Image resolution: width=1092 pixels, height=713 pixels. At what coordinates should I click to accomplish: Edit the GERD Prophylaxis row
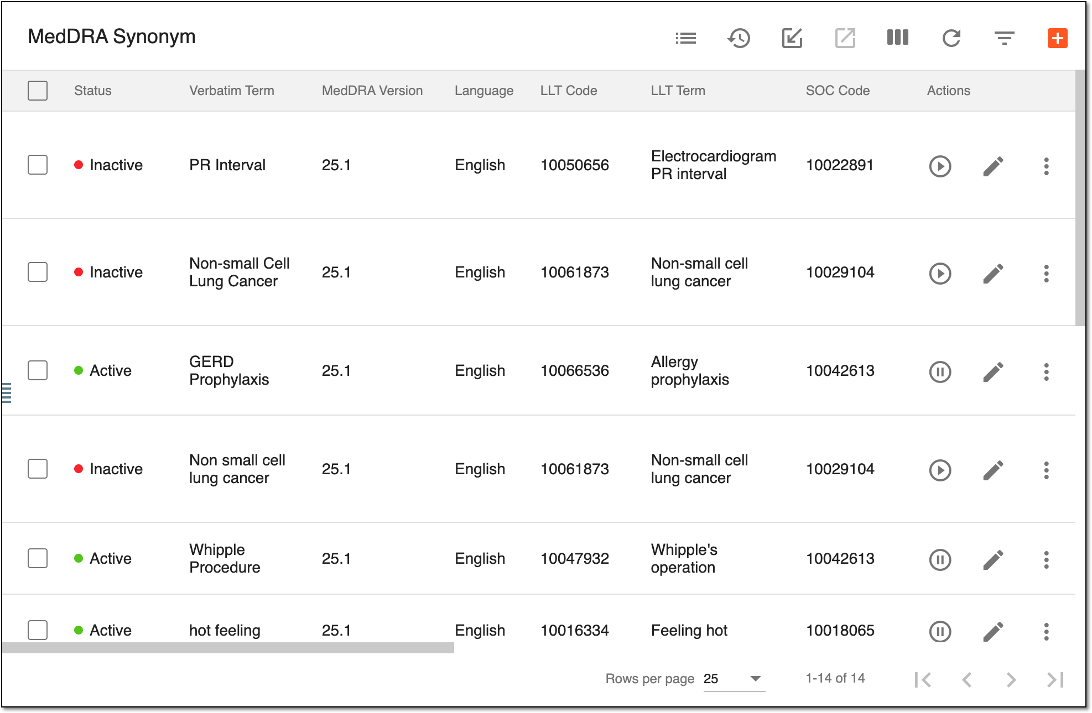(993, 371)
